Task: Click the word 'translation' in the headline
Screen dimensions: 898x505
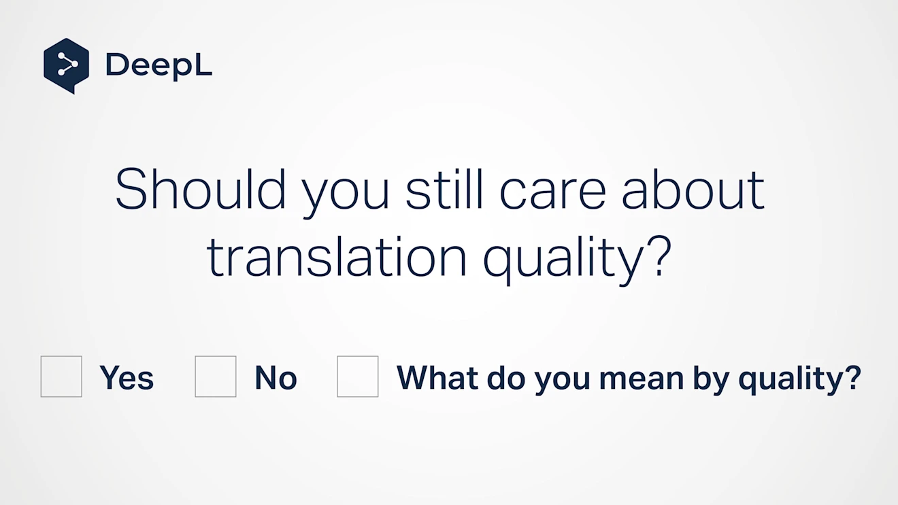Action: (x=337, y=257)
